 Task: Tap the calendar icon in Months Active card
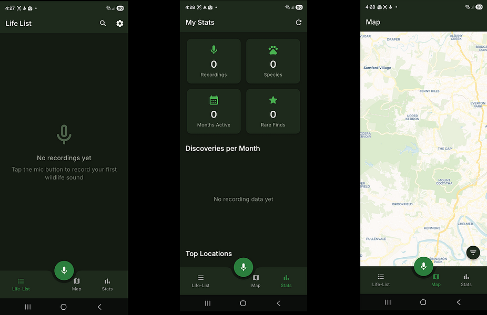[x=214, y=100]
